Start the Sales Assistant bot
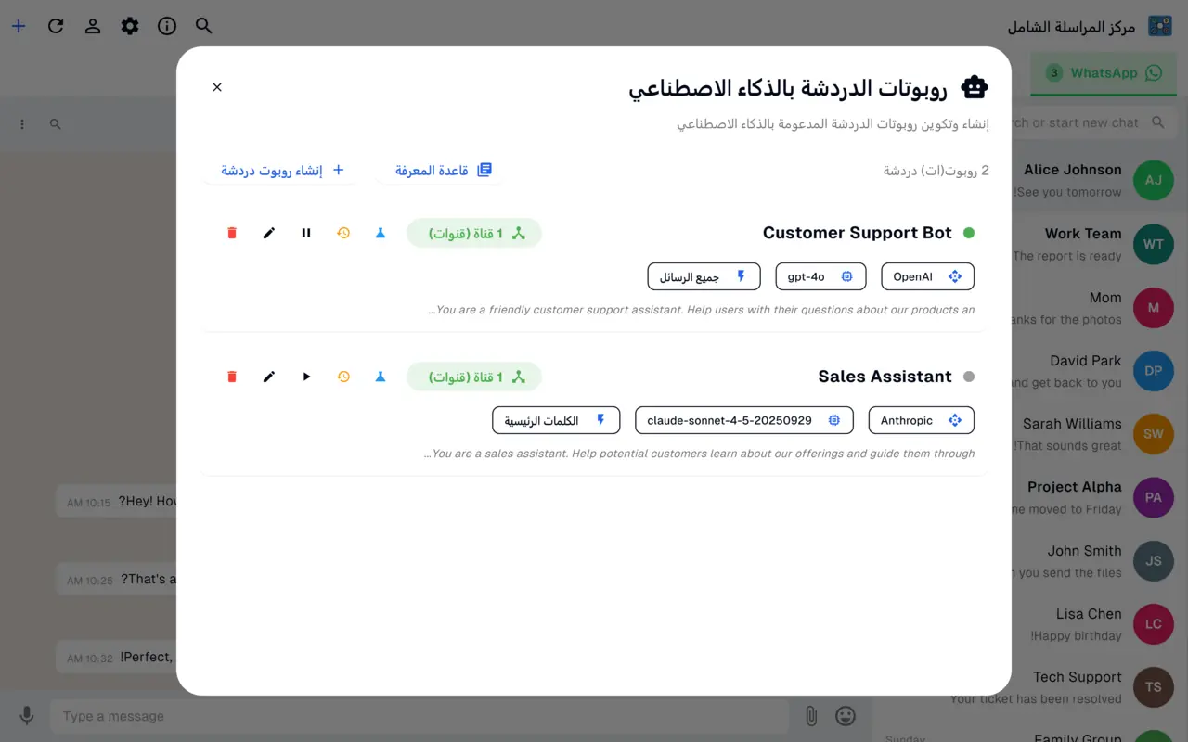 click(306, 377)
